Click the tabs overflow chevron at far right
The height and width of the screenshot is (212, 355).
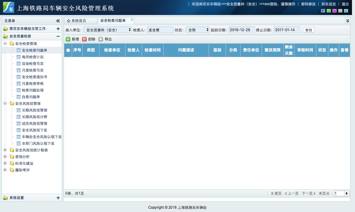[347, 21]
